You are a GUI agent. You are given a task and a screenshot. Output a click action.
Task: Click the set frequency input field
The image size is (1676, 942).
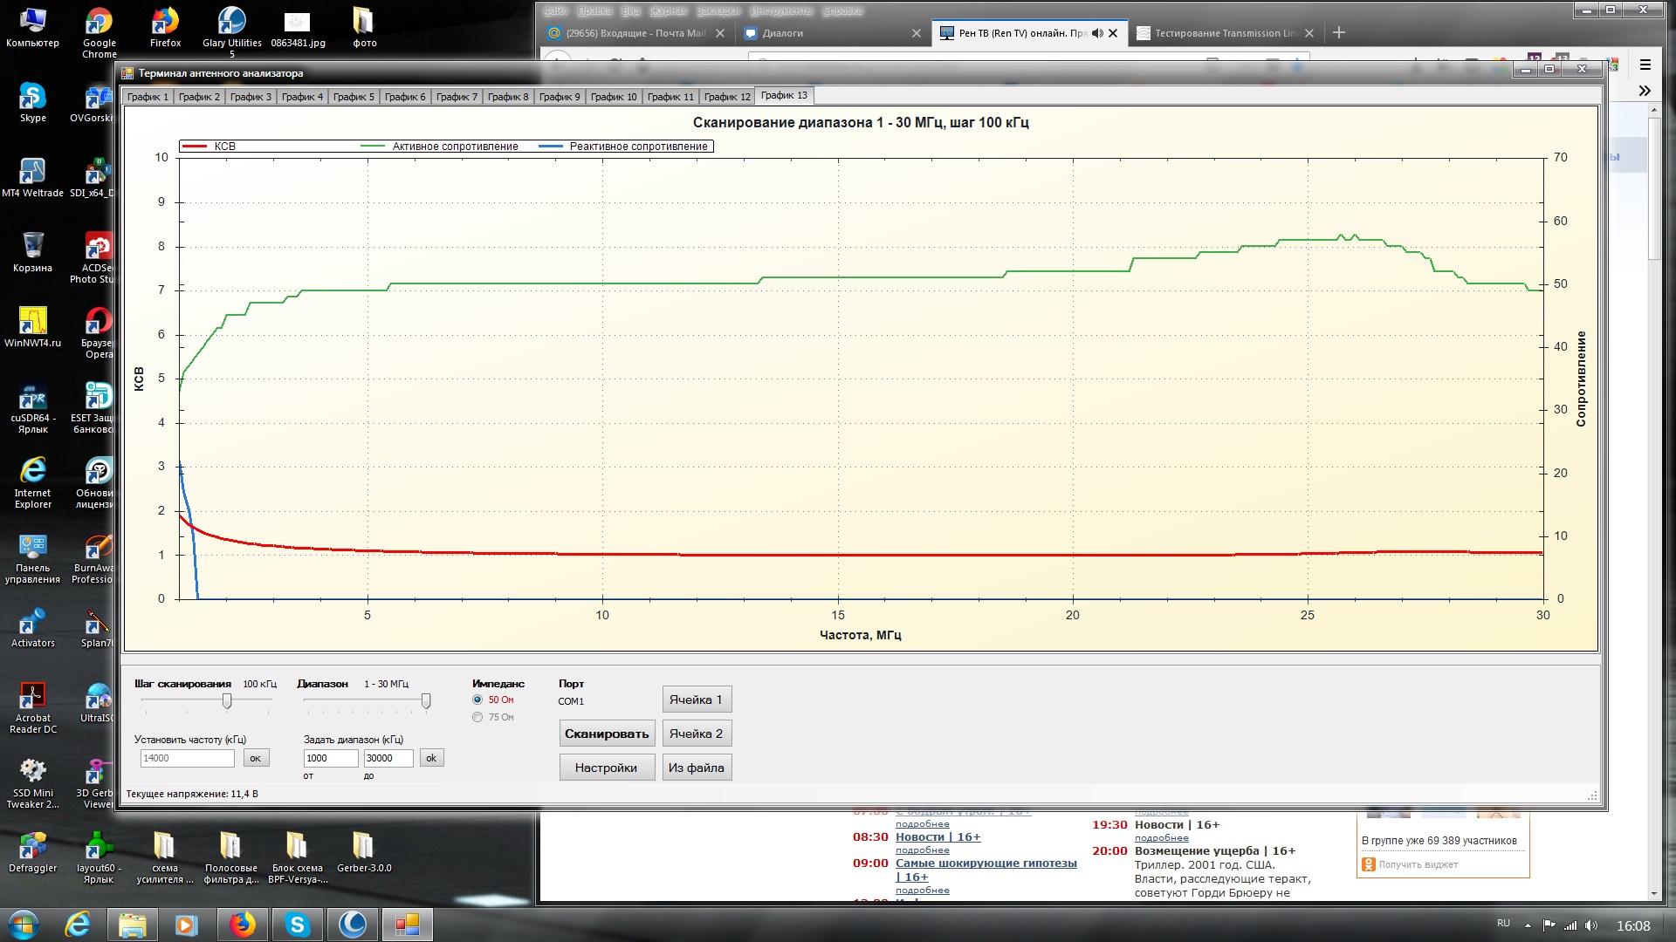(x=188, y=758)
